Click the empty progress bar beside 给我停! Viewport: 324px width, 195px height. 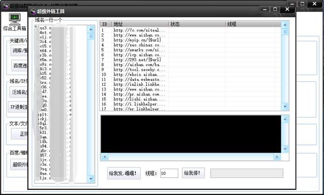pos(247,173)
